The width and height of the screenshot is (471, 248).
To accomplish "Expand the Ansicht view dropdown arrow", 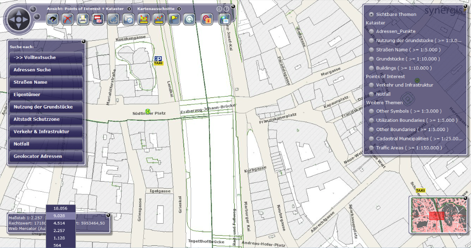I will [129, 8].
